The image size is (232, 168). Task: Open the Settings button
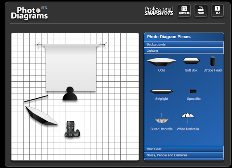[184, 10]
